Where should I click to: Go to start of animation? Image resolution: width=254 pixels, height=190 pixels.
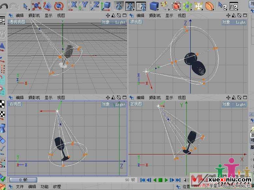[143, 180]
